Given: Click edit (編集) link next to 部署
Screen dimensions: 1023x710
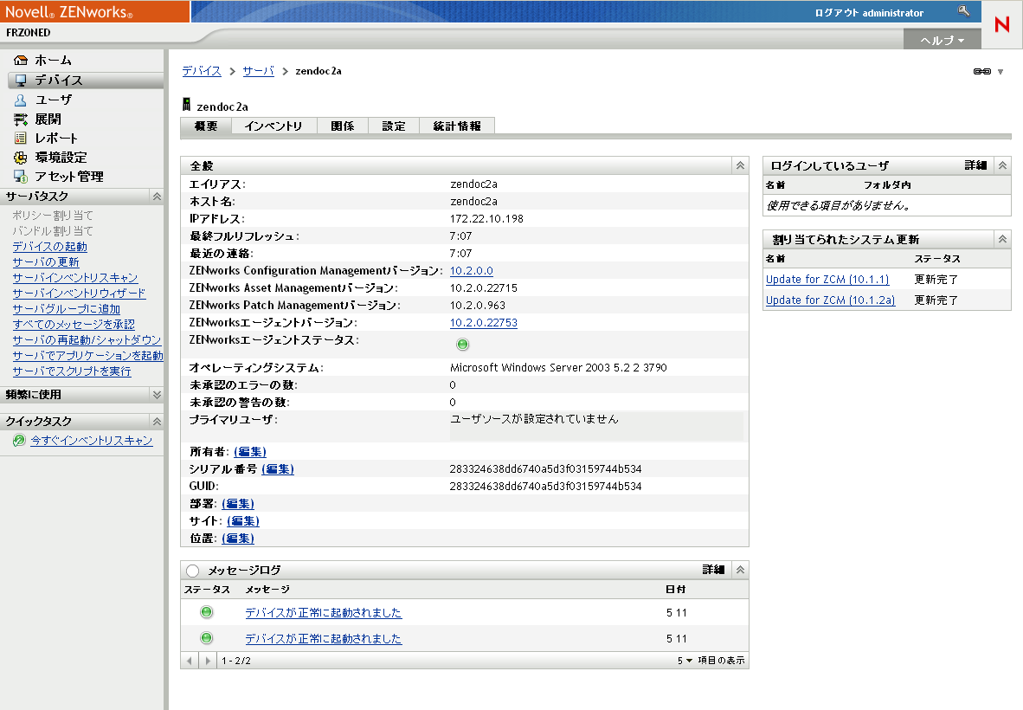Looking at the screenshot, I should coord(238,504).
